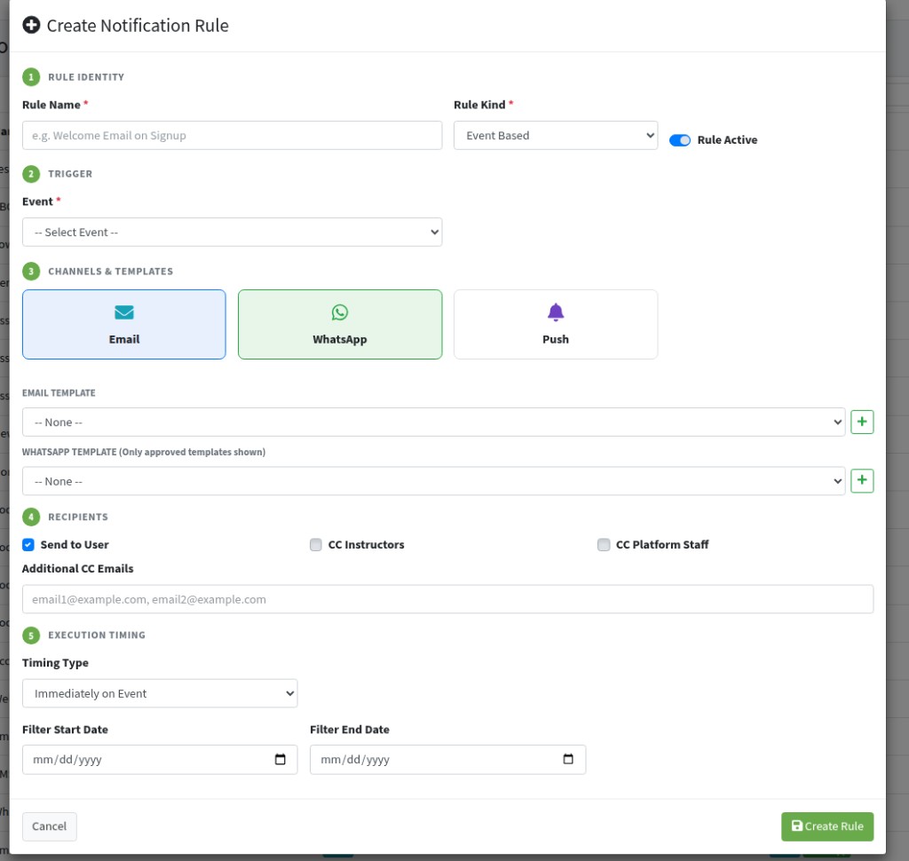The height and width of the screenshot is (861, 909).
Task: Click the Create Rule button
Action: (x=826, y=826)
